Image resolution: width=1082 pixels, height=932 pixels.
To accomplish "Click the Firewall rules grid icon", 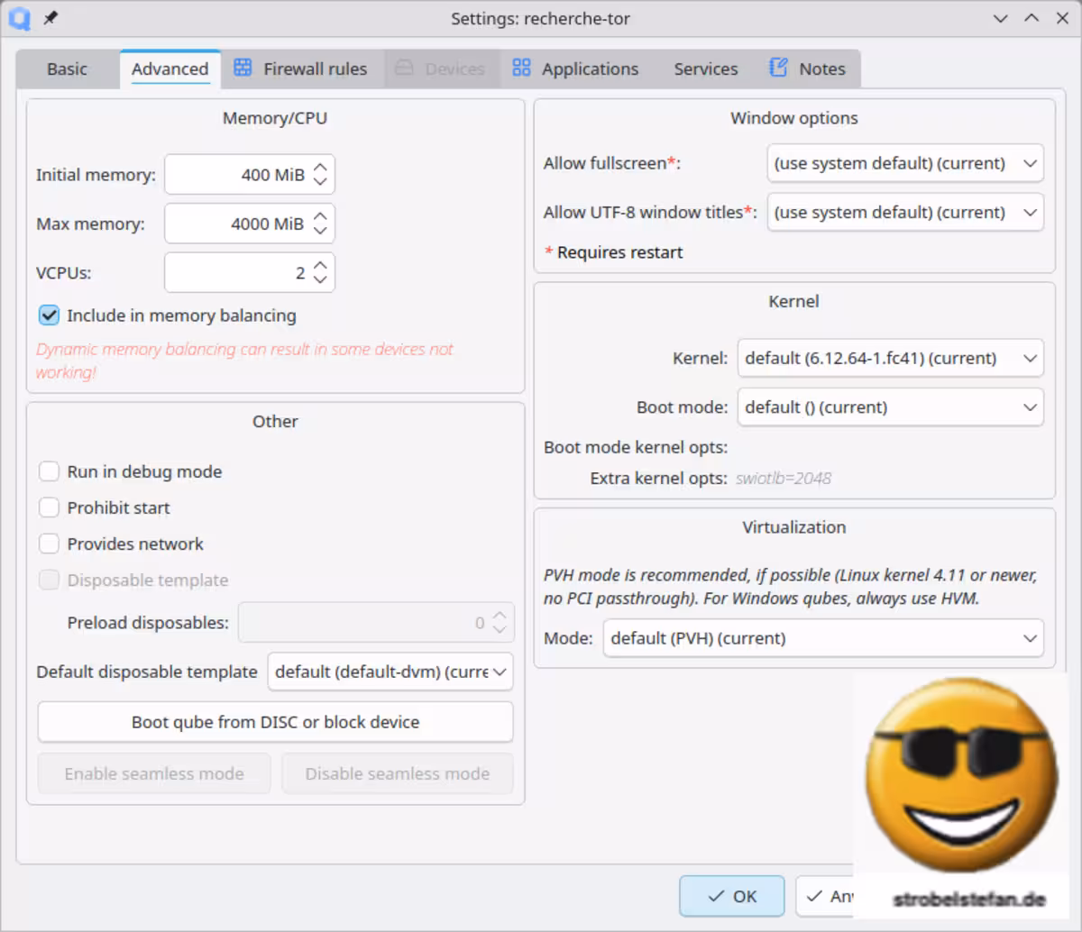I will click(x=242, y=68).
